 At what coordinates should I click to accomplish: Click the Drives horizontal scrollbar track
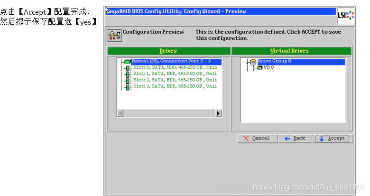coord(169,113)
